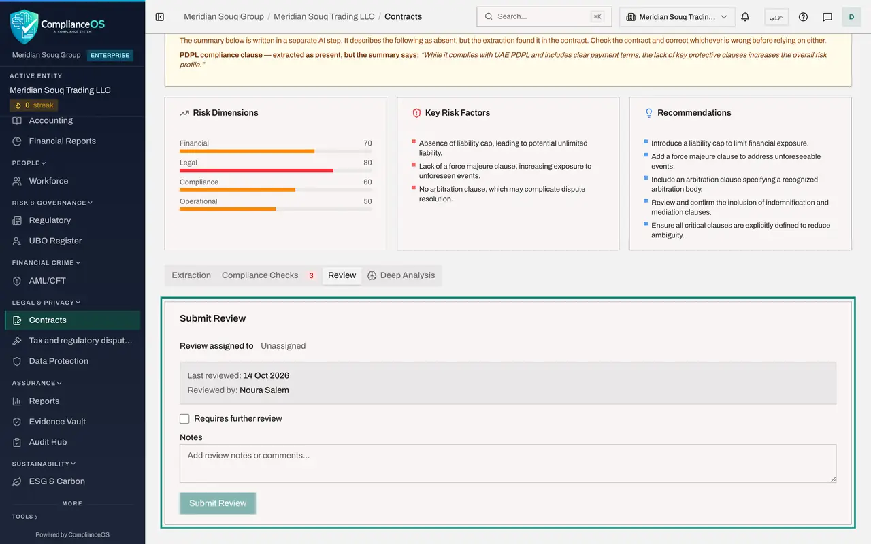Click the Data Protection shield icon
Image resolution: width=871 pixels, height=544 pixels.
[17, 361]
